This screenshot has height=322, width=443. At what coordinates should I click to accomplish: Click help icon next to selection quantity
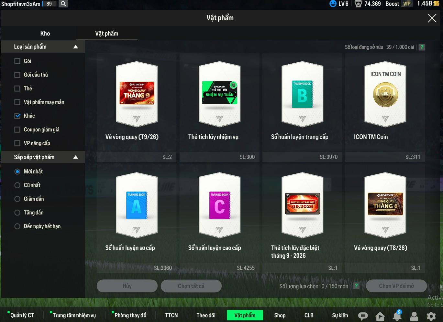[356, 286]
